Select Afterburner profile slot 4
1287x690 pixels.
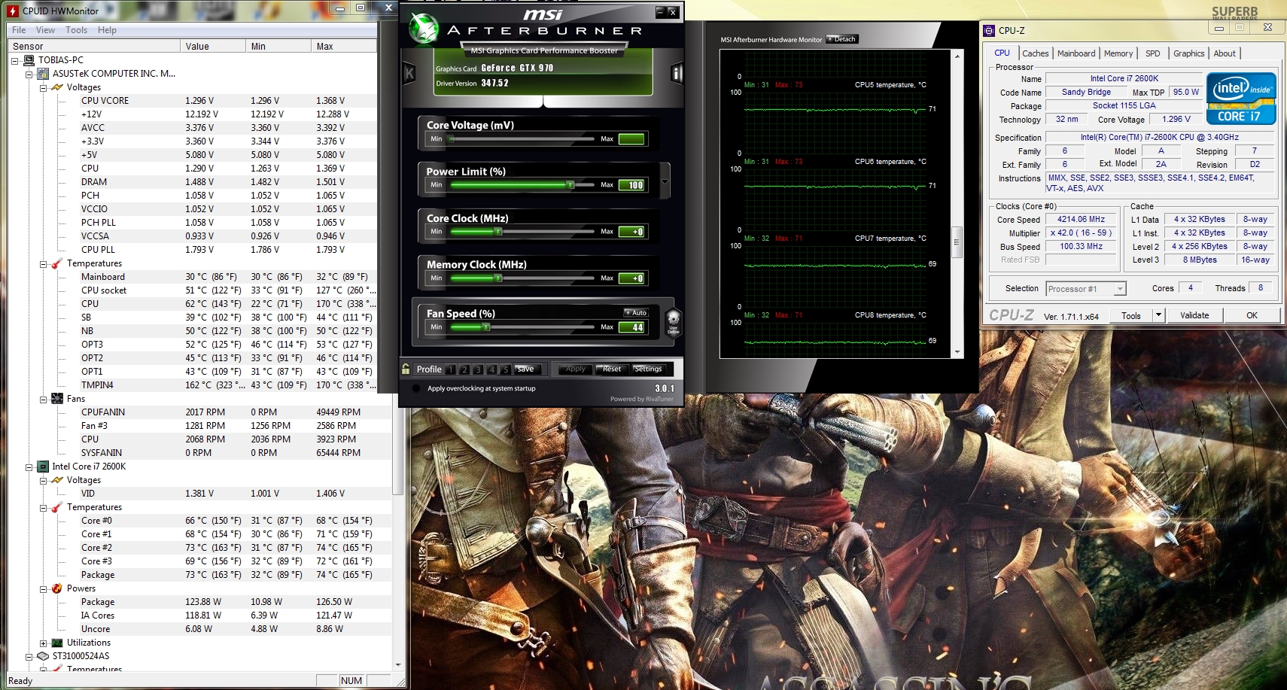491,369
